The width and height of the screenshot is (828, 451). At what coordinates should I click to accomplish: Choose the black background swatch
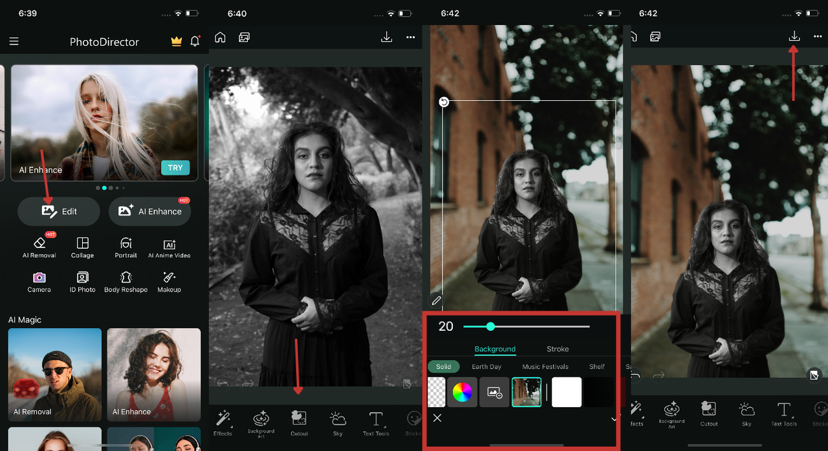[599, 392]
